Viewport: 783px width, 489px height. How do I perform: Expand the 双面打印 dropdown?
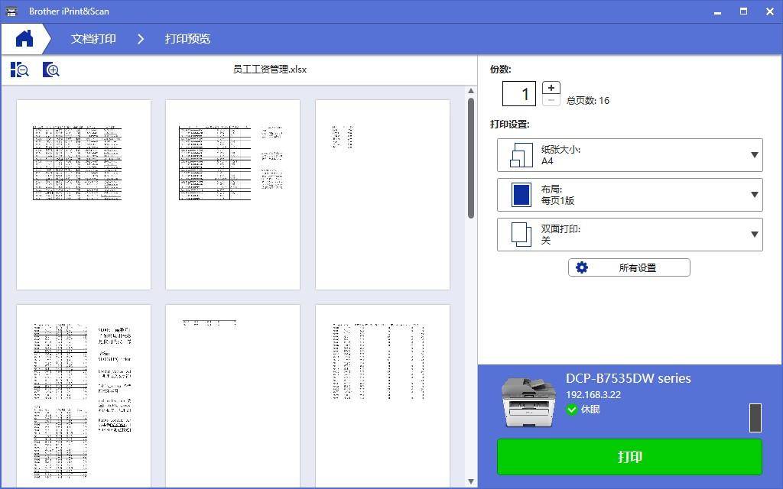pos(754,235)
